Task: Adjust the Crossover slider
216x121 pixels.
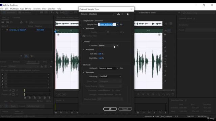Action: pos(104,90)
